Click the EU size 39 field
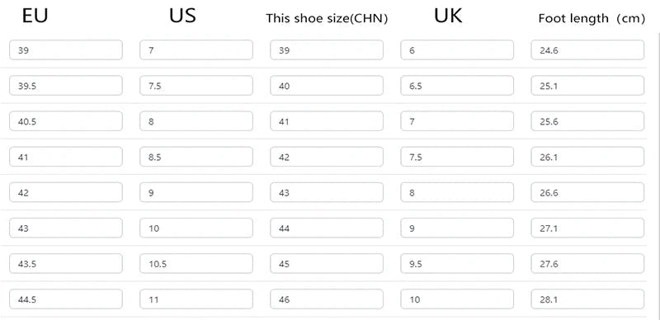Image resolution: width=660 pixels, height=320 pixels. pos(66,50)
